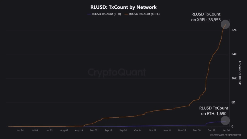247x139 pixels.
Task: Select the CryptoQuant watermark in chart center
Action: pyautogui.click(x=117, y=72)
